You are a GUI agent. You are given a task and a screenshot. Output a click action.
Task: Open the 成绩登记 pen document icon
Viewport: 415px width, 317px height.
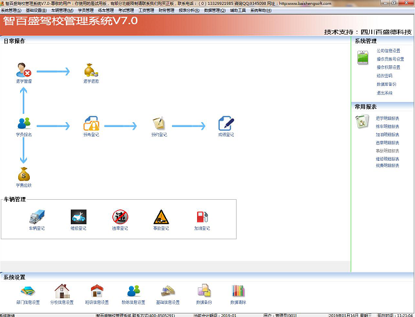226,123
